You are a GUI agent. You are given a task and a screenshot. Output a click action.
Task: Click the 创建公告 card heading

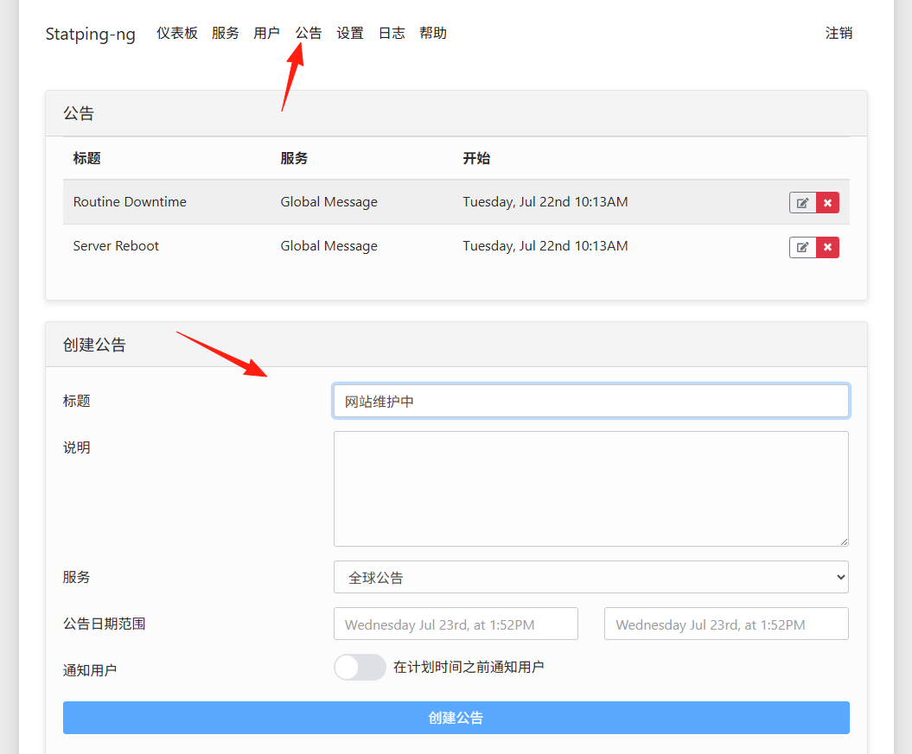[94, 345]
